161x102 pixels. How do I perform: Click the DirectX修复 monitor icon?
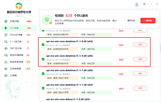pos(6,35)
